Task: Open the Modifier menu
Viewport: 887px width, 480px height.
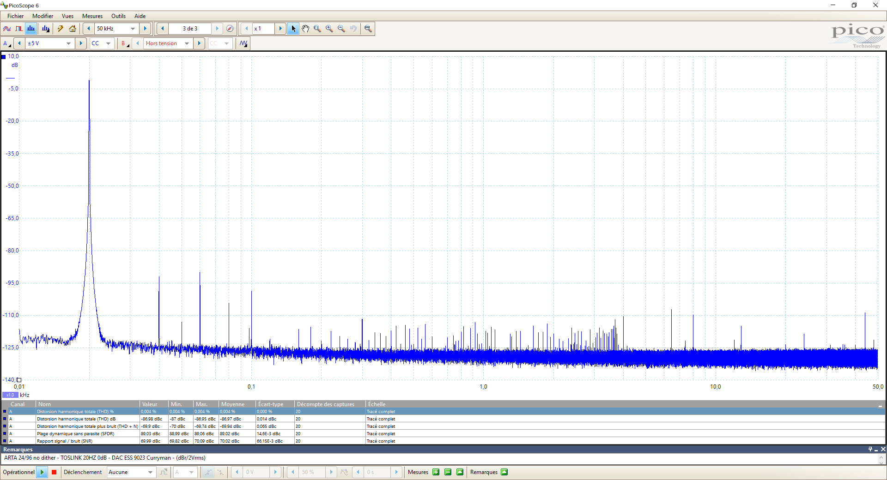Action: click(43, 16)
